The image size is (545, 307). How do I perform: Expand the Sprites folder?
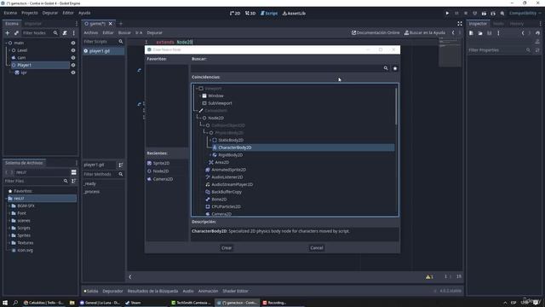click(x=9, y=235)
